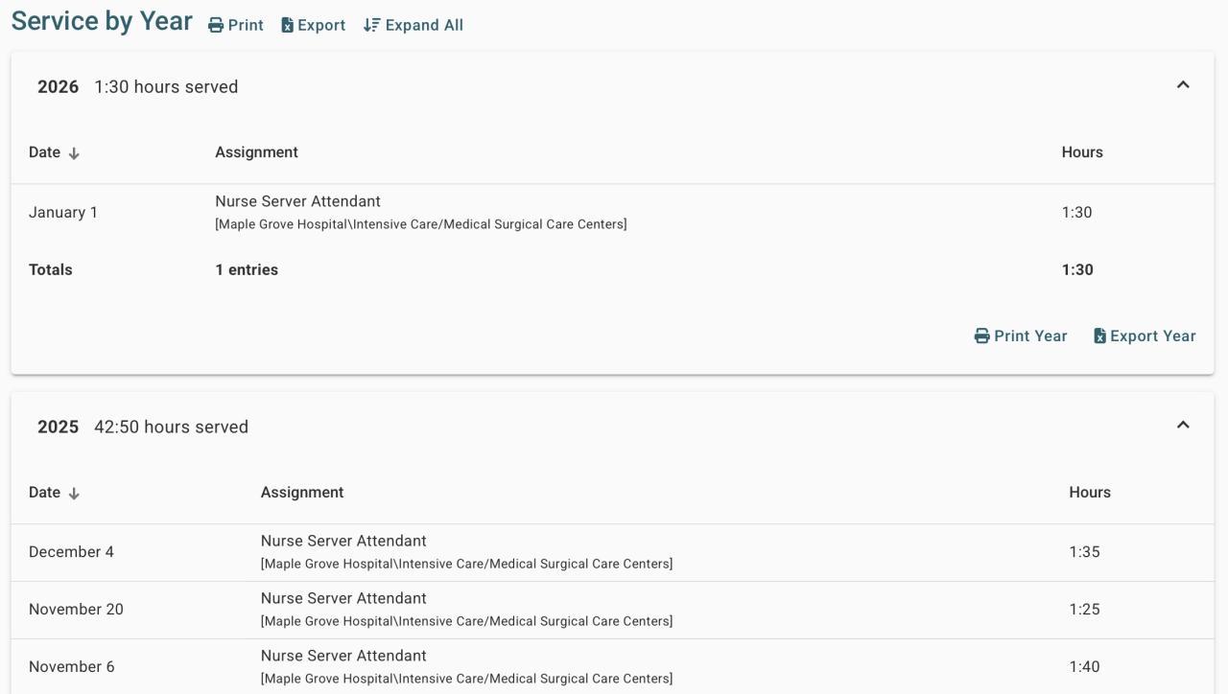Click the Export Year file icon
Image resolution: width=1228 pixels, height=694 pixels.
coord(1099,336)
